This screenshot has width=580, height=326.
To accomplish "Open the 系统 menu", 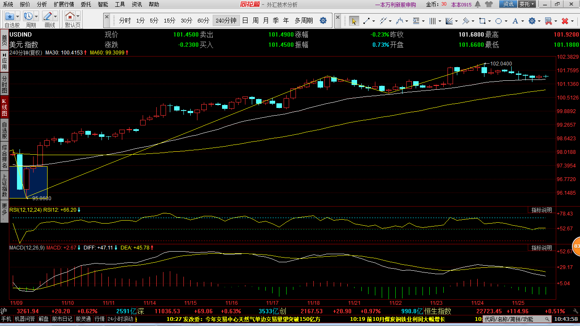I will click(x=8, y=4).
